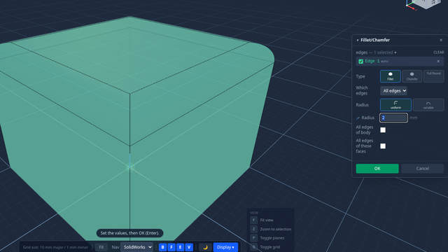Uncheck the Edge 1 selection checkbox
Viewport: 448px width, 252px height.
click(361, 62)
